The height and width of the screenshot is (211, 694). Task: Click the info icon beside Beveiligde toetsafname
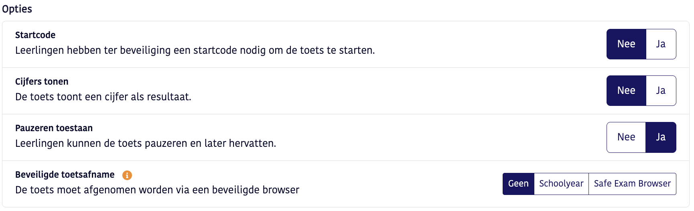(x=127, y=175)
